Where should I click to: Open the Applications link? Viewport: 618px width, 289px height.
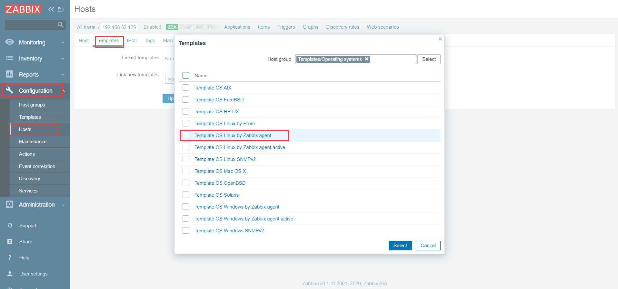[x=237, y=27]
